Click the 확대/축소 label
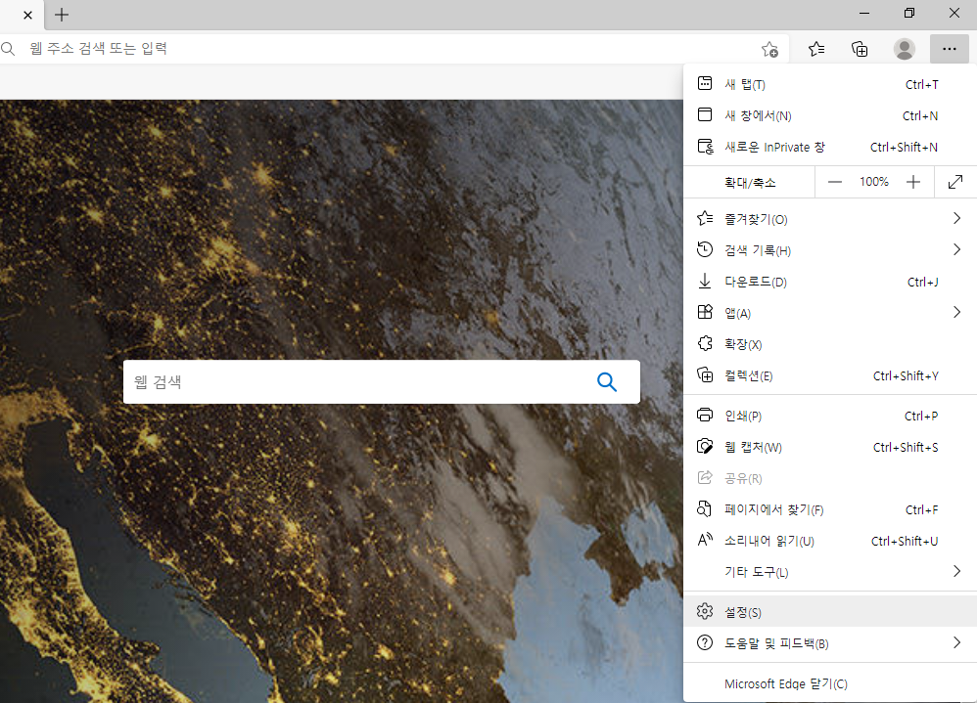 (x=750, y=182)
